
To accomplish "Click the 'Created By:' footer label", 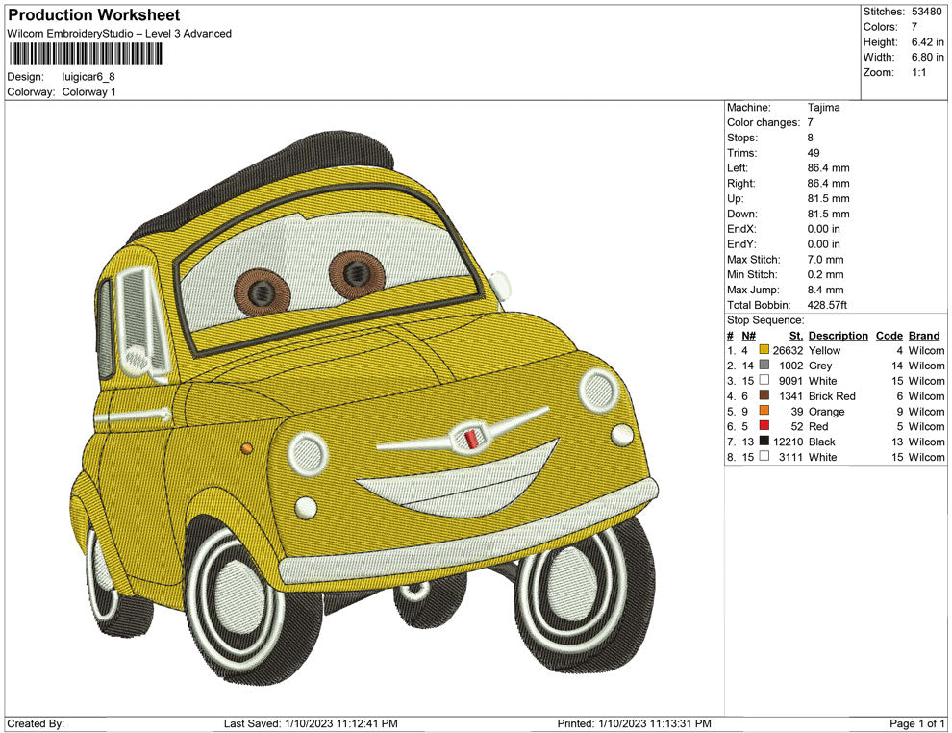I will click(x=36, y=723).
